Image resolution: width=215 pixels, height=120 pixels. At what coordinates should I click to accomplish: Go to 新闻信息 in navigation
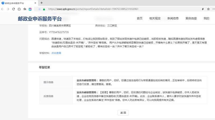(x=173, y=19)
